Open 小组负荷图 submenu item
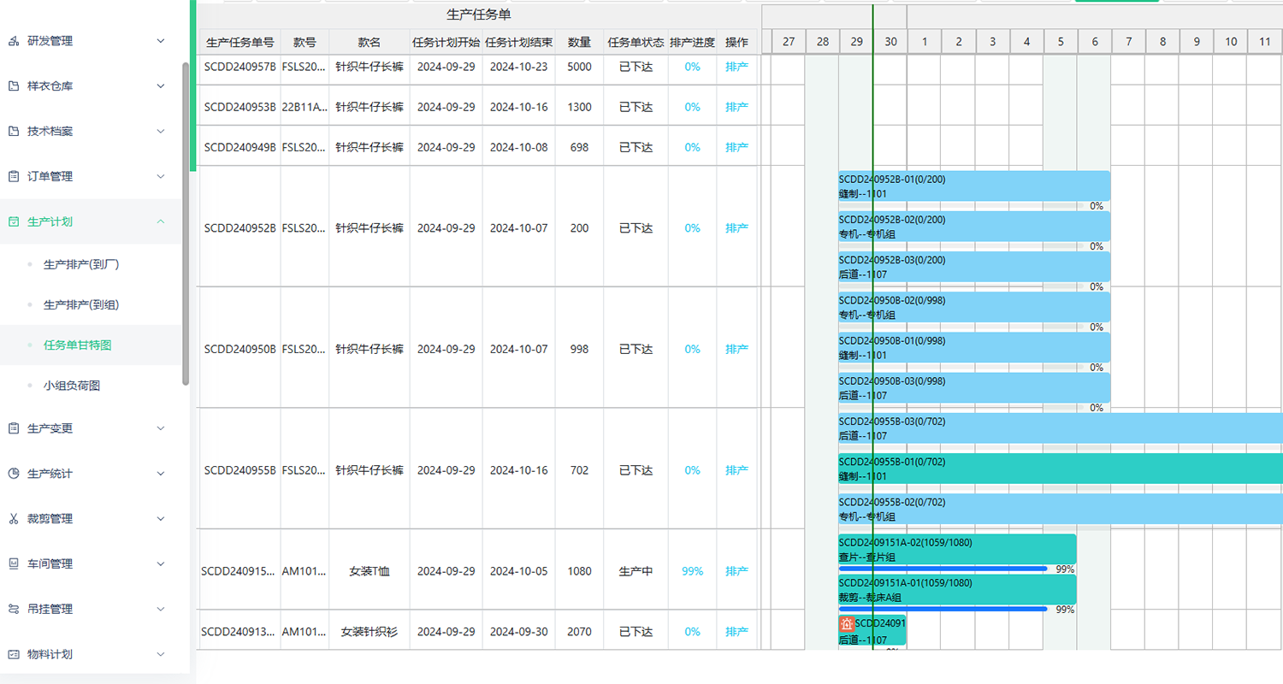 click(72, 386)
